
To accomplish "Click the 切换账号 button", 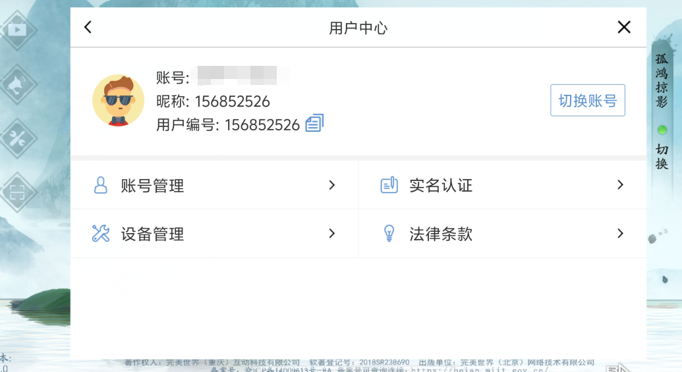I will pos(588,100).
